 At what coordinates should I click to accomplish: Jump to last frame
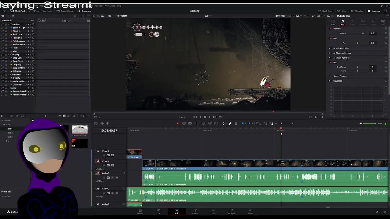pyautogui.click(x=215, y=117)
